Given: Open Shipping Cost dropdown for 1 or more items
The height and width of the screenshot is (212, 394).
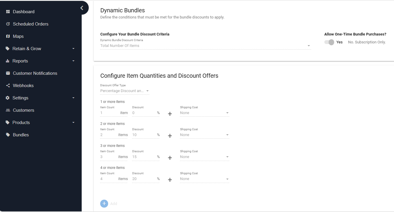Looking at the screenshot, I should pos(204,113).
